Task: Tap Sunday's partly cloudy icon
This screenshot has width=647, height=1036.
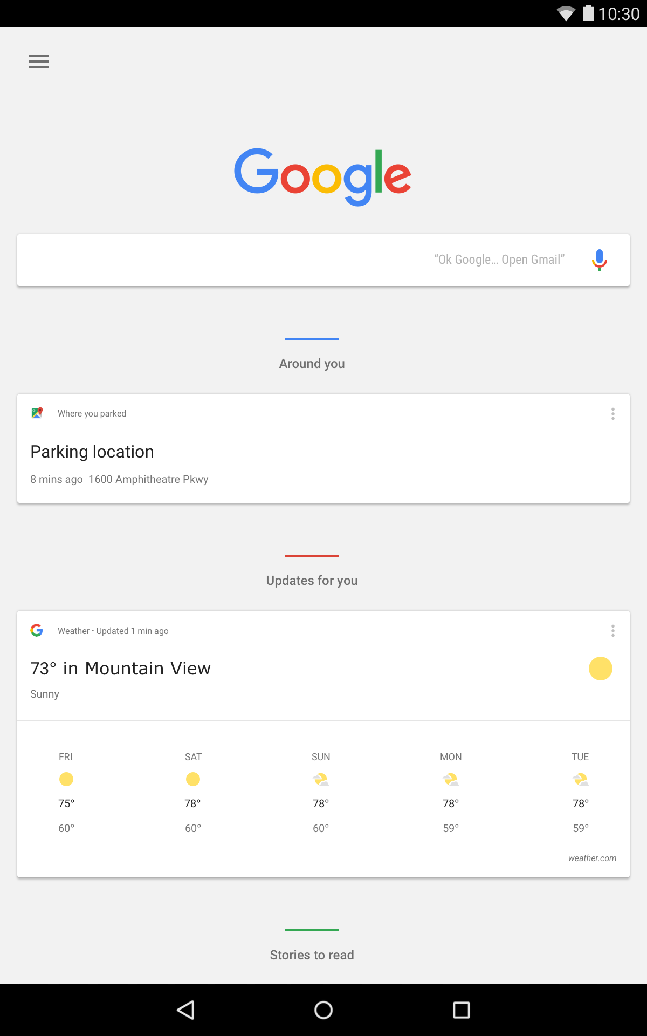Action: pyautogui.click(x=320, y=779)
